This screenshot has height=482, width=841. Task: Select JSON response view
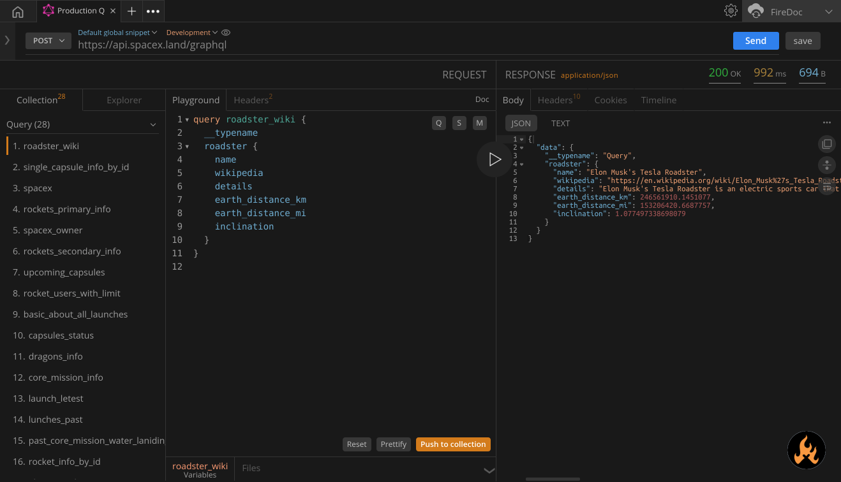click(521, 124)
